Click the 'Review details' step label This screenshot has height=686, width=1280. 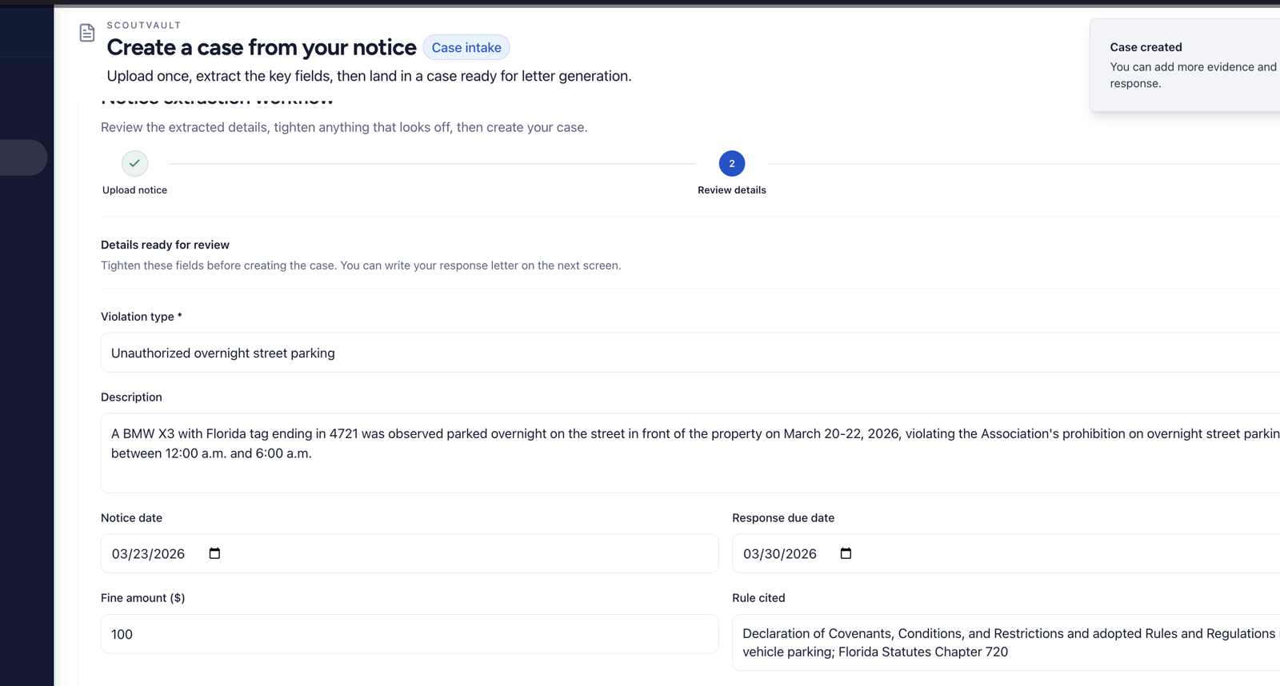point(732,190)
